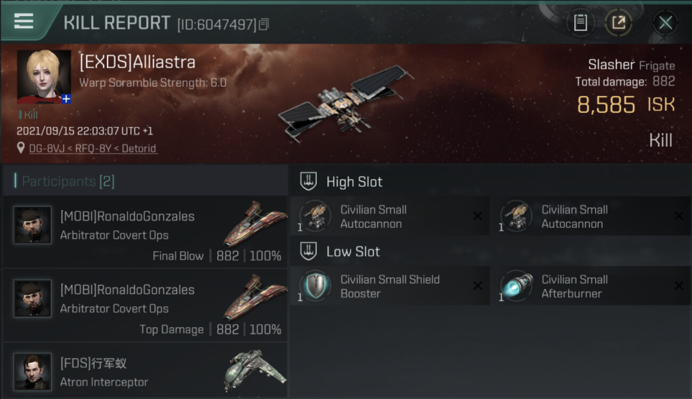Screen dimensions: 692x399
Task: Add Alliastra as contact via plus icon
Action: click(65, 98)
